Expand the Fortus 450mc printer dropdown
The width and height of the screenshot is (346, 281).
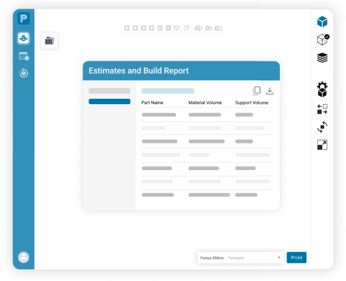coord(279,258)
